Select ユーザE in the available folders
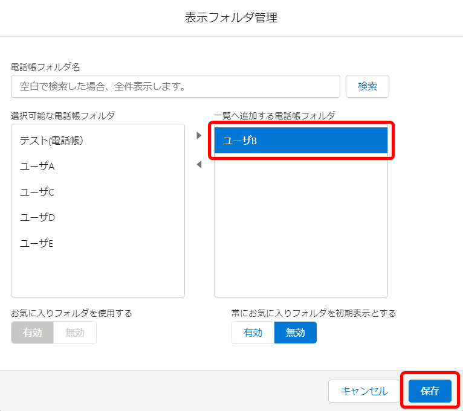 [x=98, y=243]
